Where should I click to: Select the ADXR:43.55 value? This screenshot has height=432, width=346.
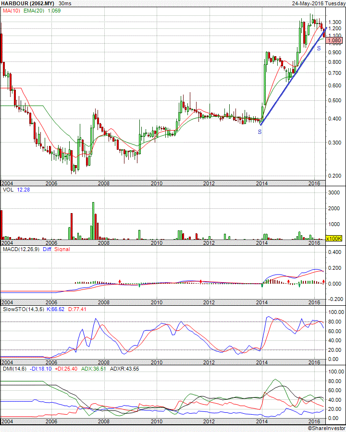[124, 369]
